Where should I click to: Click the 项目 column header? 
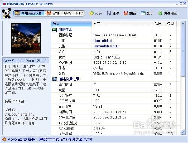coord(71,24)
